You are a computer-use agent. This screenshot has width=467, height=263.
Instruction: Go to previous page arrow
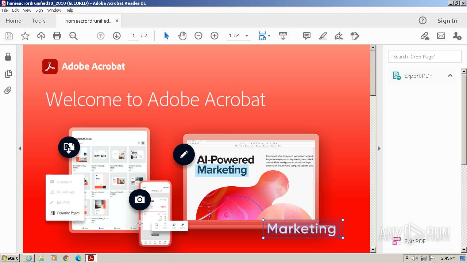(101, 36)
